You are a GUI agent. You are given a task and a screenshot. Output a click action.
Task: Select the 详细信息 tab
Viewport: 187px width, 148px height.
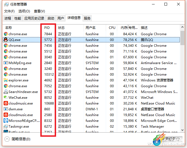click(74, 18)
